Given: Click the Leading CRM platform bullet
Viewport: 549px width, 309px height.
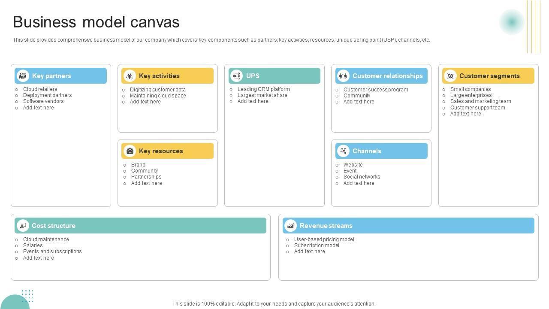Looking at the screenshot, I should click(264, 89).
